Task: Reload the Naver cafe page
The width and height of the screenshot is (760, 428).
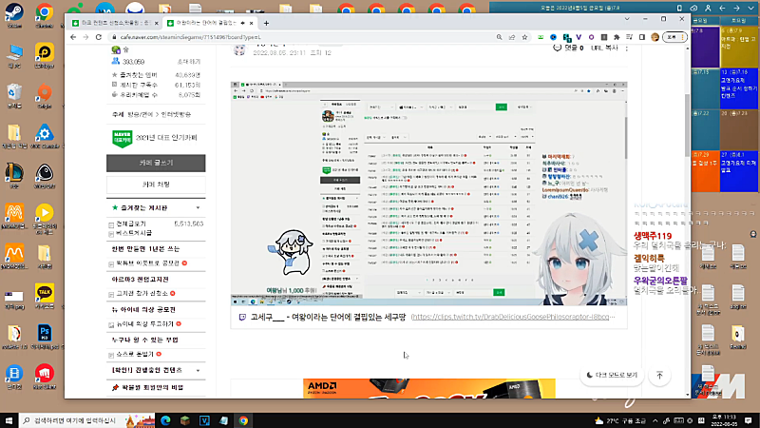Action: (x=99, y=37)
